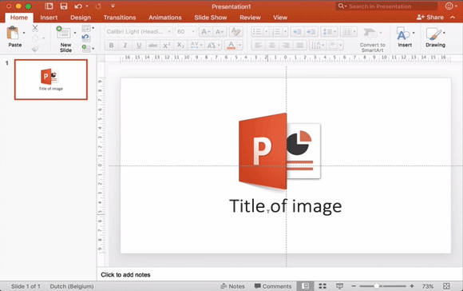The width and height of the screenshot is (463, 291).
Task: Toggle Italic formatting
Action: [125, 46]
